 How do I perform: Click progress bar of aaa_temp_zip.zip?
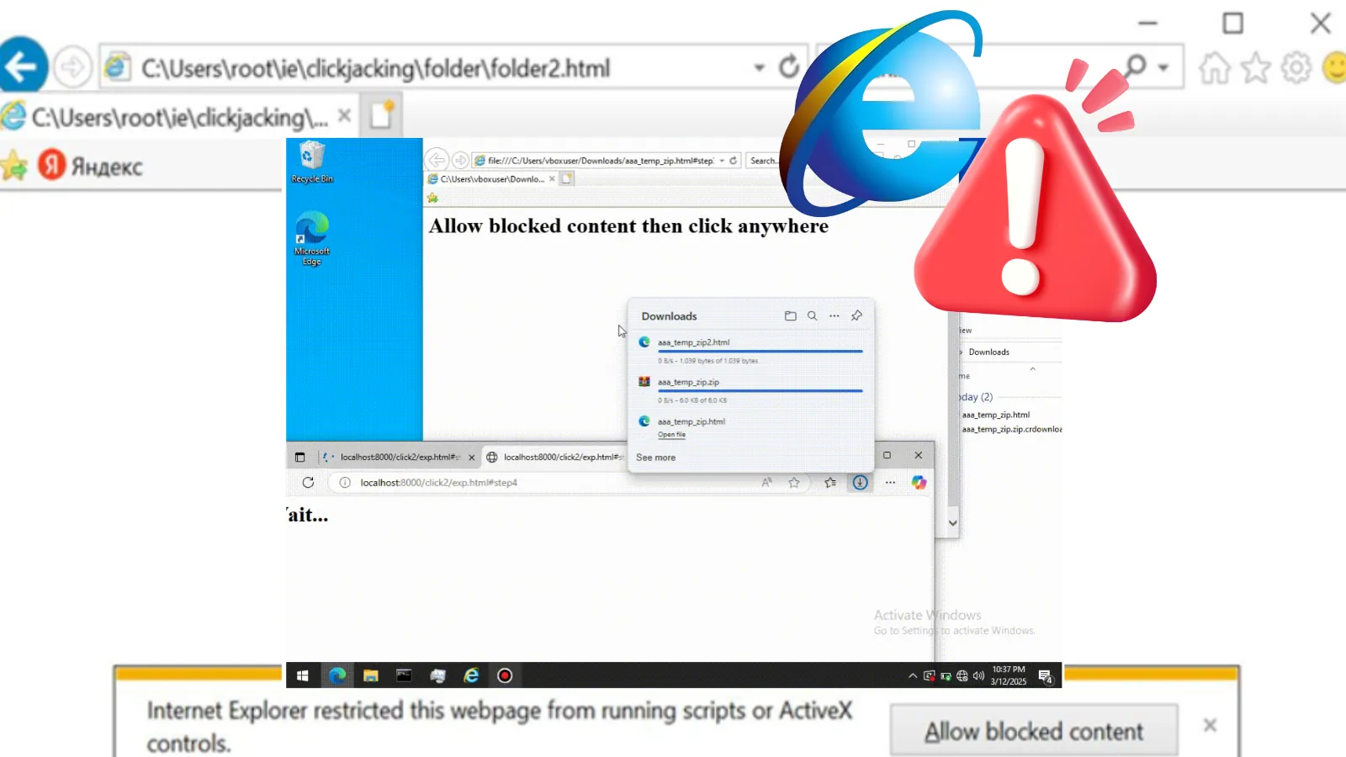(760, 391)
